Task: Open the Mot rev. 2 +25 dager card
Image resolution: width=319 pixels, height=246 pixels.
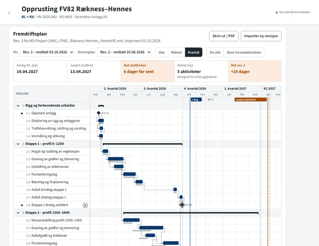Action: click(254, 71)
